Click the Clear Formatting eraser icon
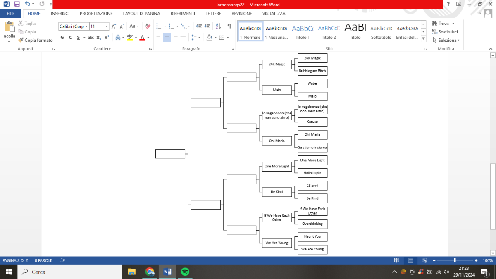Screen dimensions: 496x279 click(148, 26)
